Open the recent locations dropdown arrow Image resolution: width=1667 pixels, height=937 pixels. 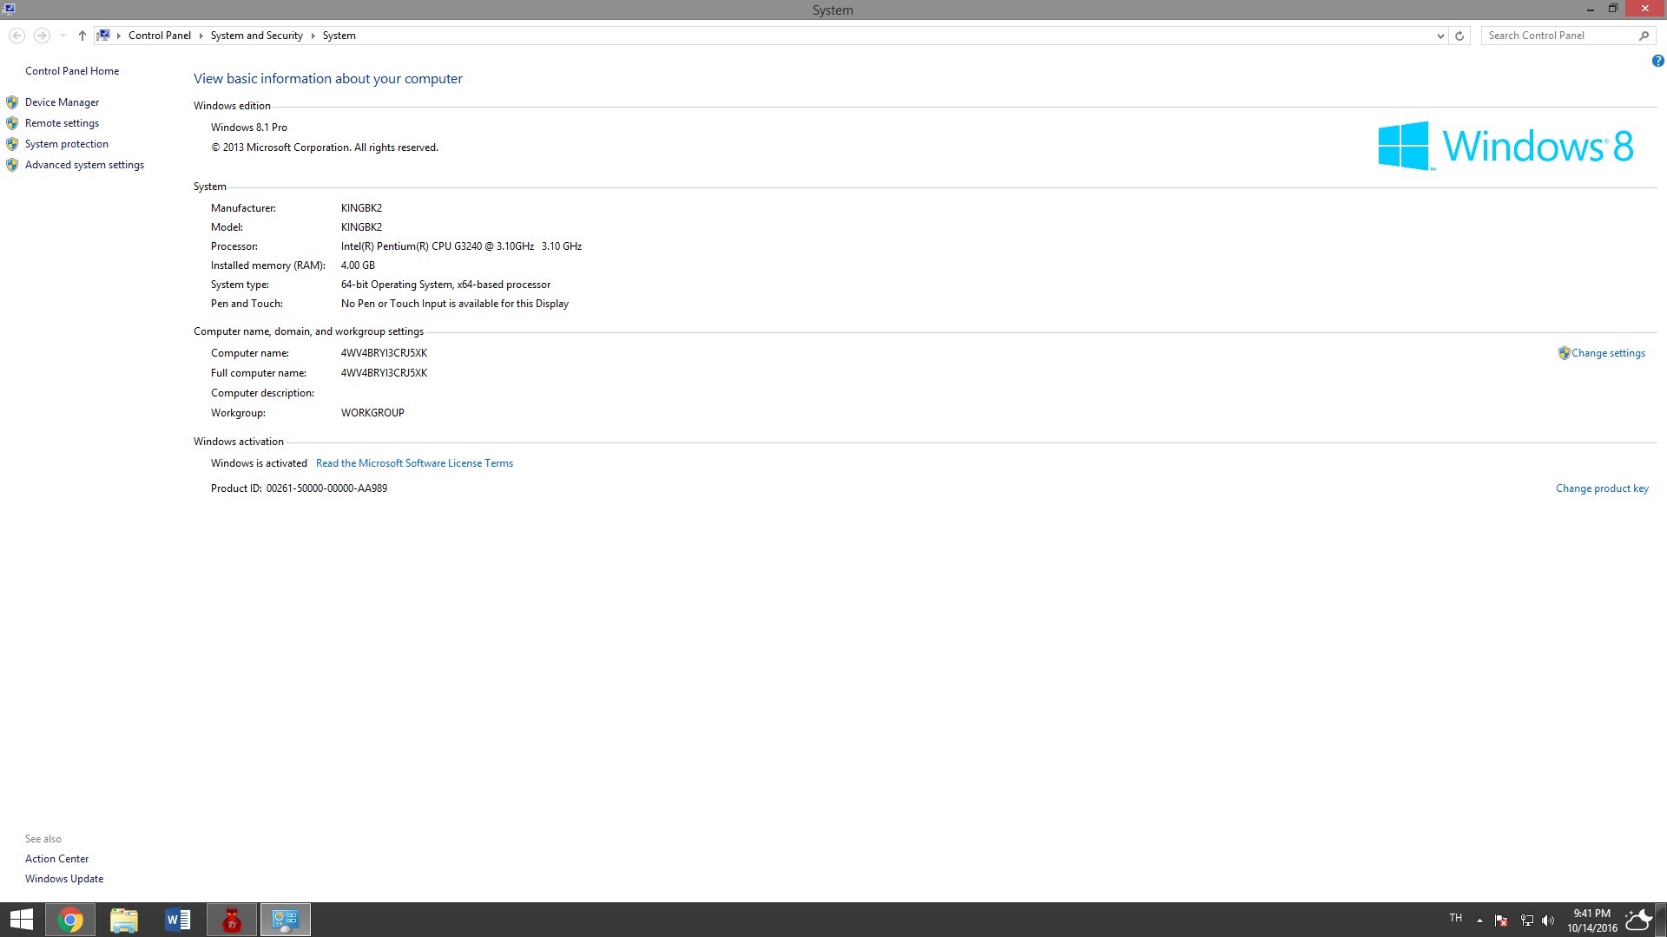coord(63,36)
